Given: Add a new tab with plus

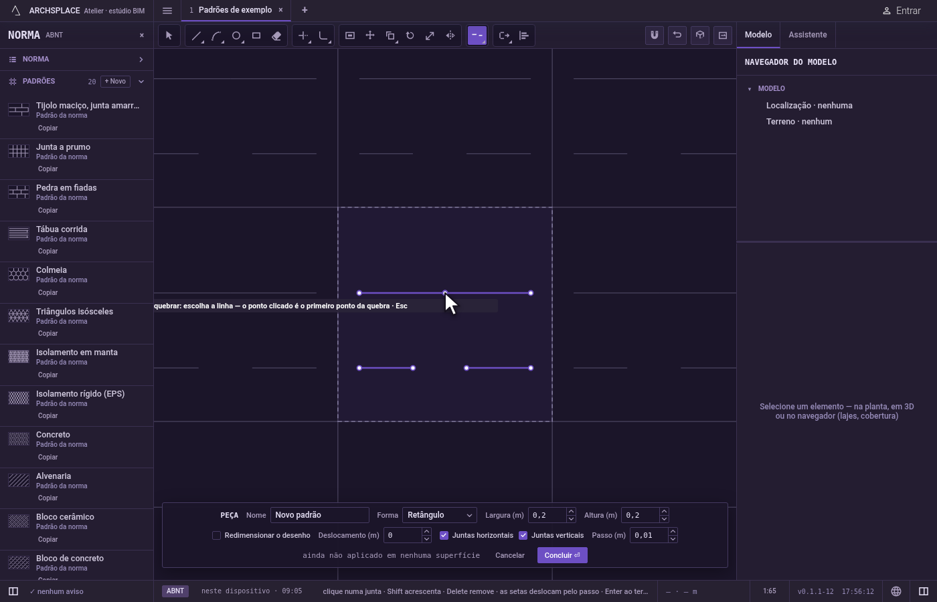Looking at the screenshot, I should click(x=305, y=10).
